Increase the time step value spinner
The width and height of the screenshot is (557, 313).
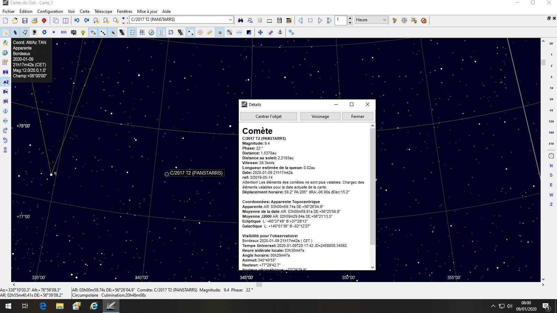click(x=350, y=18)
